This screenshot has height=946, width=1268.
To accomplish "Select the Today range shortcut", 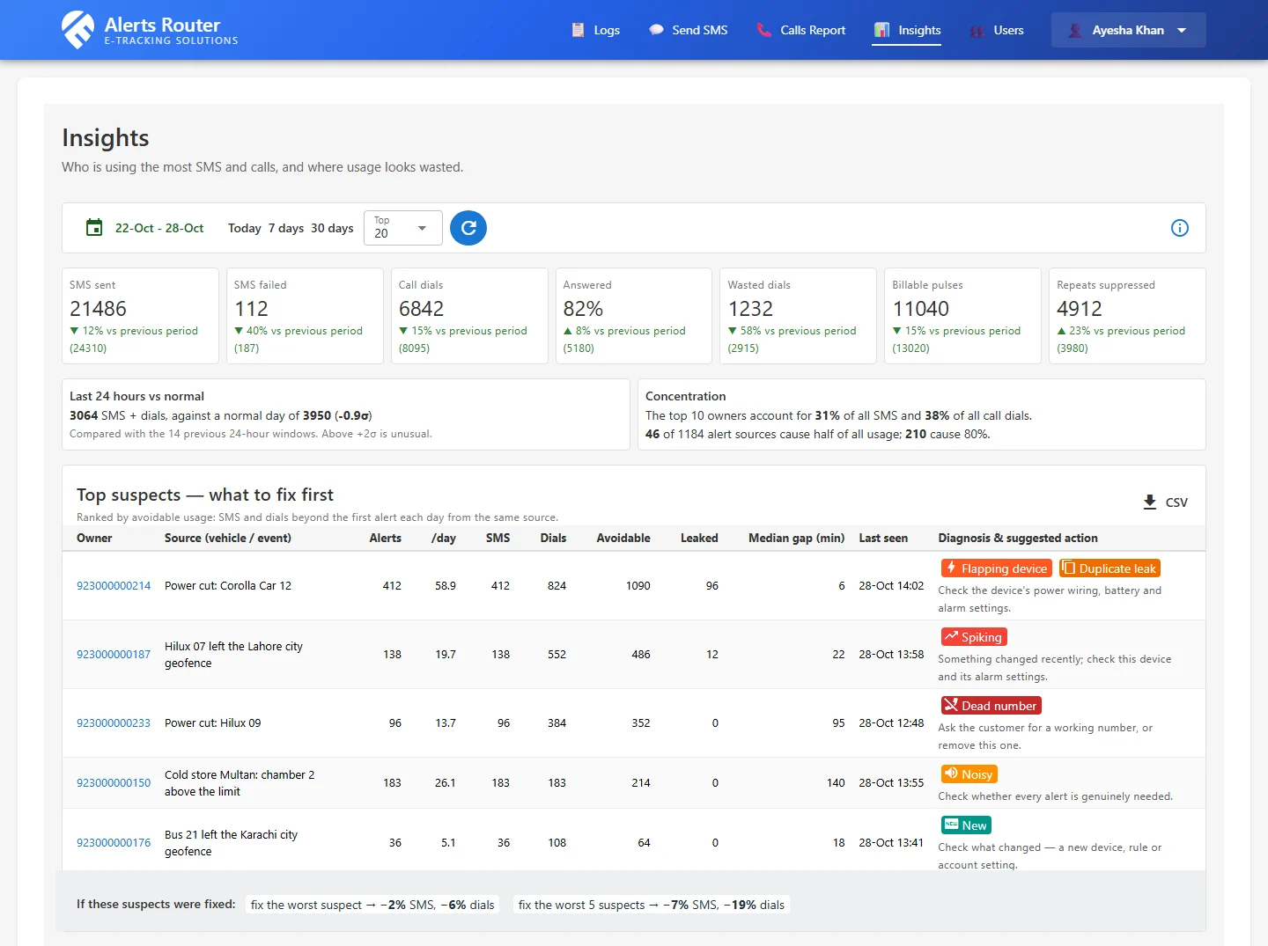I will (x=244, y=228).
